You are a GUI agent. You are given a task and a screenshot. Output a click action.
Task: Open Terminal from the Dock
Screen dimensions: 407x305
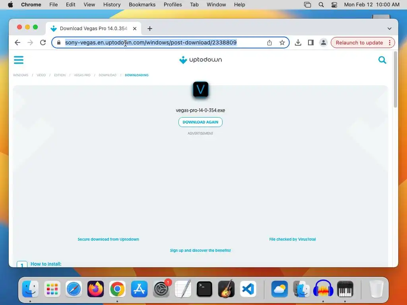click(205, 289)
